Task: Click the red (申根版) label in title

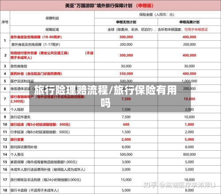Action: [x=145, y=6]
